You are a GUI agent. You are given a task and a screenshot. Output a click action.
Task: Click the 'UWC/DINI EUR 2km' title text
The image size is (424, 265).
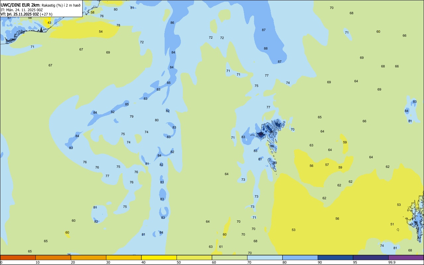point(20,5)
